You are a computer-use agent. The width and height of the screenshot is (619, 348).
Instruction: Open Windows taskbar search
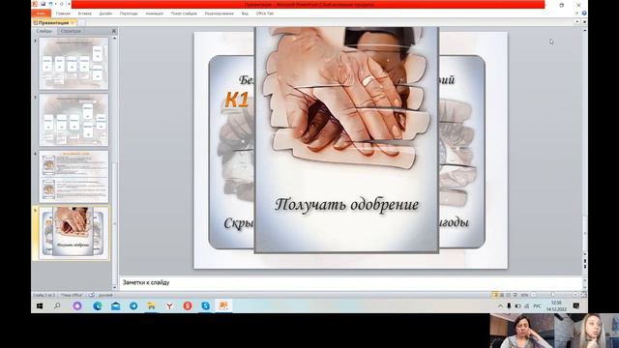(57, 305)
